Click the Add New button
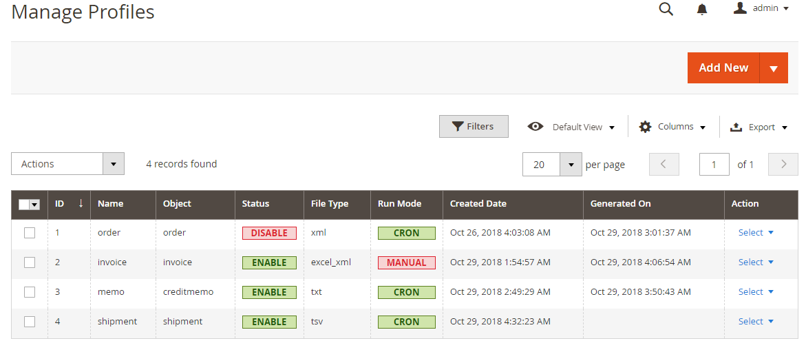Image resolution: width=806 pixels, height=341 pixels. coord(723,68)
